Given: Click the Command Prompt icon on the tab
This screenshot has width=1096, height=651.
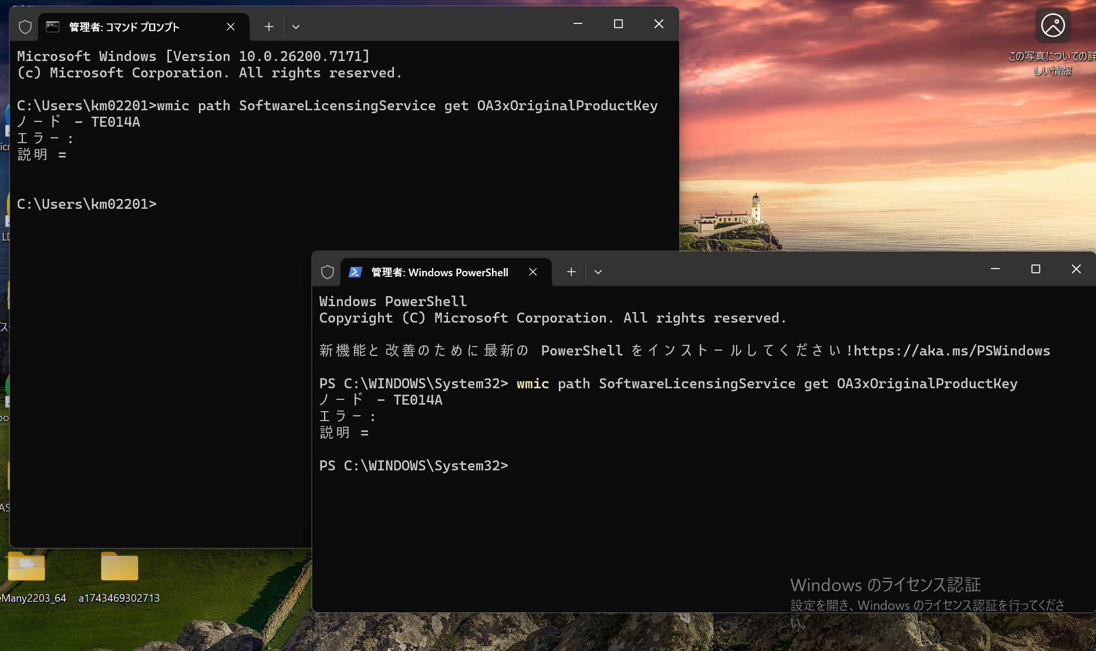Looking at the screenshot, I should click(53, 27).
